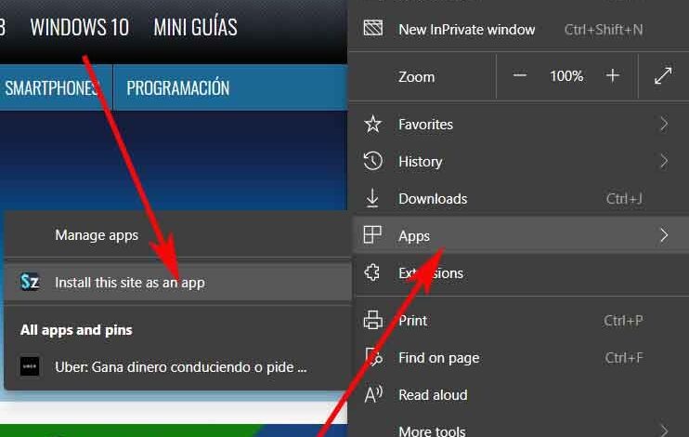Click the Favorites star icon

(x=372, y=124)
